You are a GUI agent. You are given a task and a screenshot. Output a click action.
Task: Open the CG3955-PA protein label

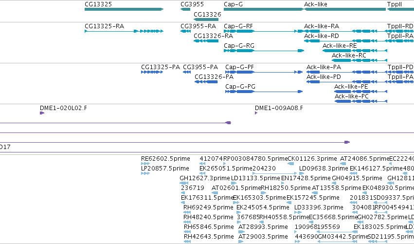click(x=200, y=67)
